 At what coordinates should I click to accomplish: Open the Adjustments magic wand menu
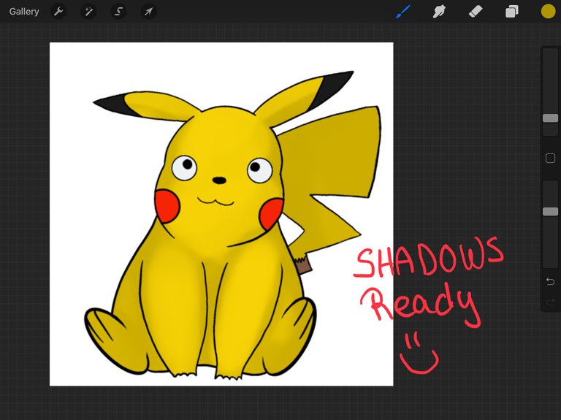(88, 12)
